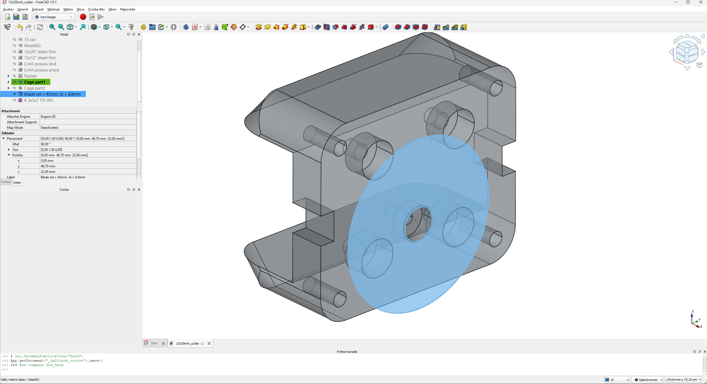Expand the Osa property row

pos(9,150)
